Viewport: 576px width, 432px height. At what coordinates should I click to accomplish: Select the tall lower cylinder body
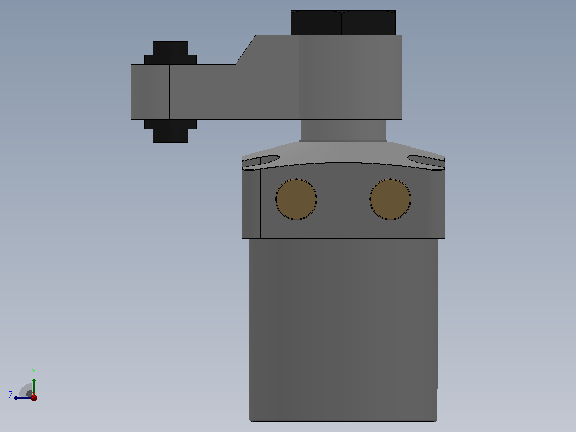click(343, 329)
